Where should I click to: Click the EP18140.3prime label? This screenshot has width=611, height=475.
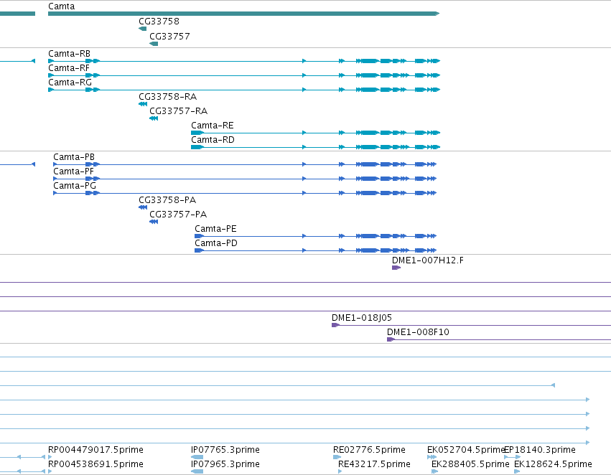click(540, 450)
